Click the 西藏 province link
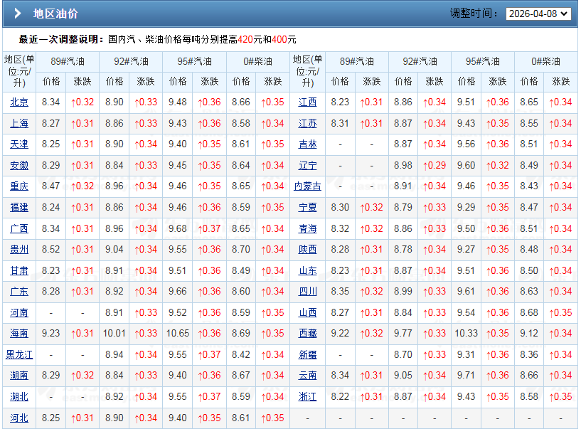Screen dimensions: 581x434 pyautogui.click(x=308, y=334)
